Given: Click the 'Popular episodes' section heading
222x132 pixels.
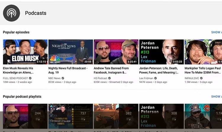Looking at the screenshot, I should coord(16,32).
